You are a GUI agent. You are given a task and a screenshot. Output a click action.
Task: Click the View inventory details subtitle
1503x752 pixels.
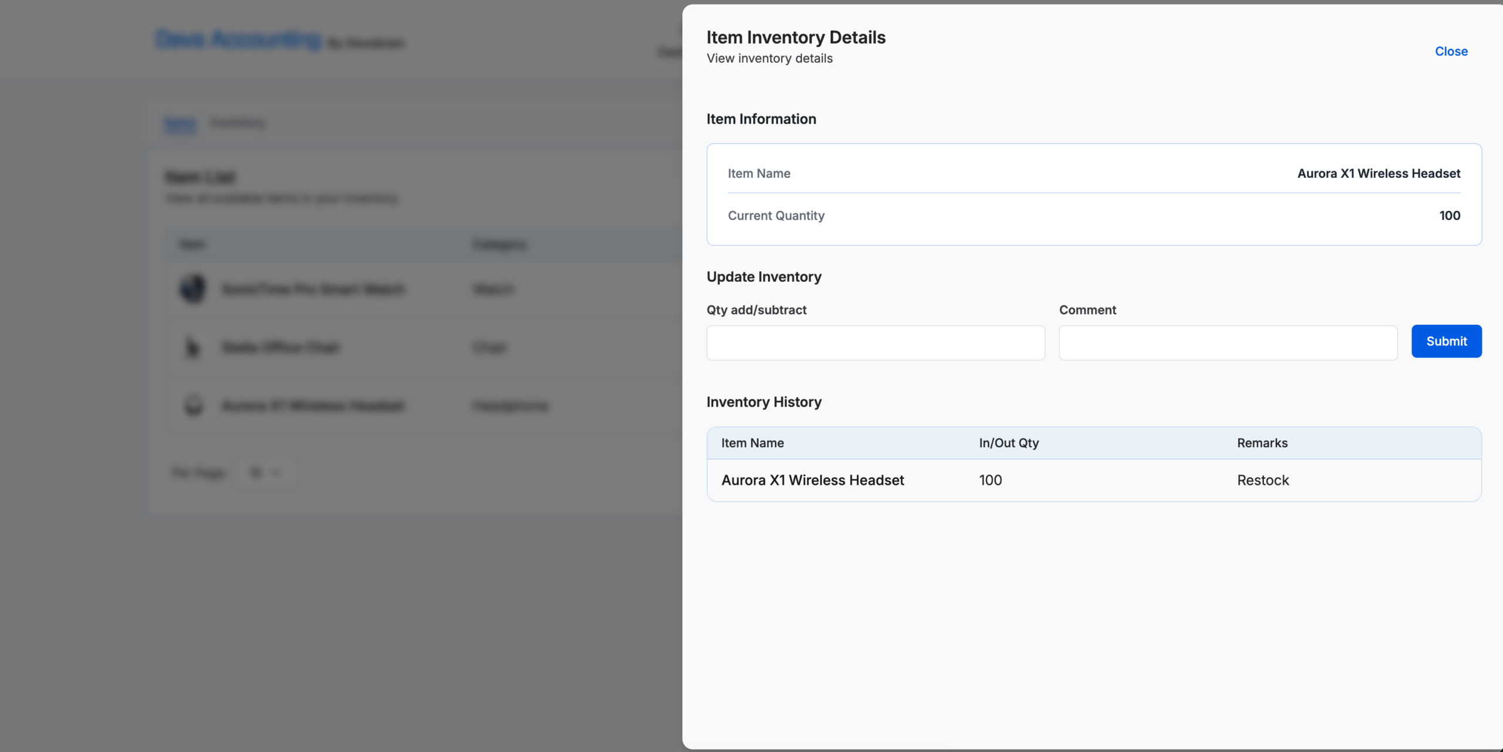click(x=769, y=58)
